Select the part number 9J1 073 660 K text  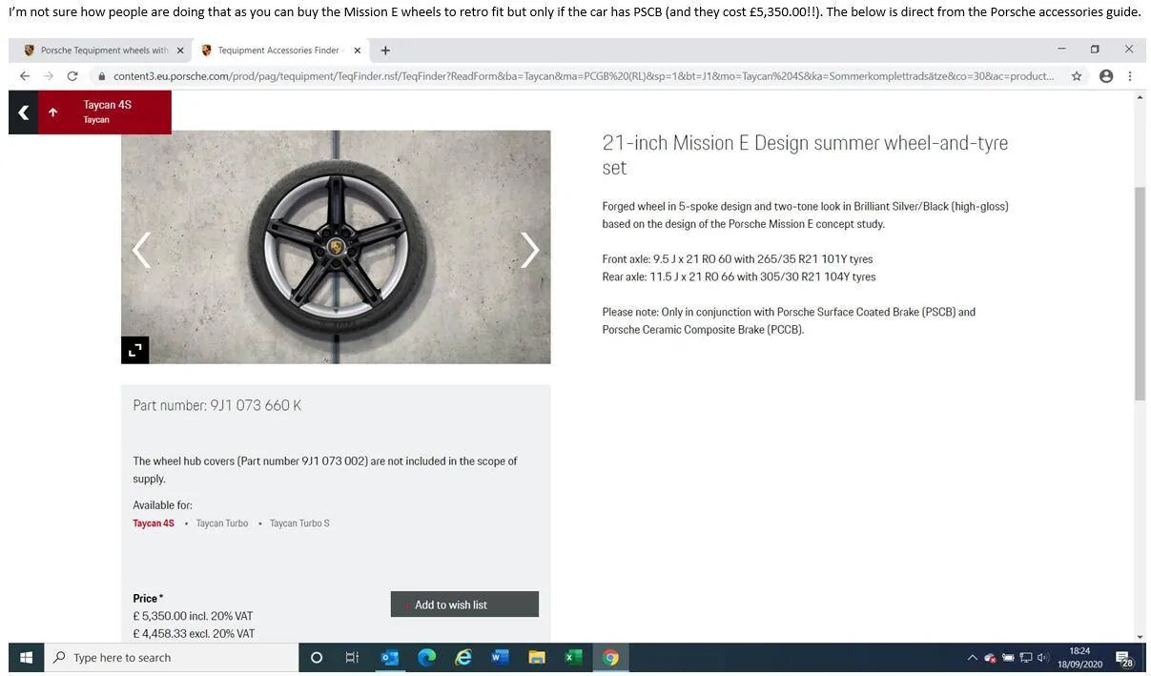click(216, 405)
